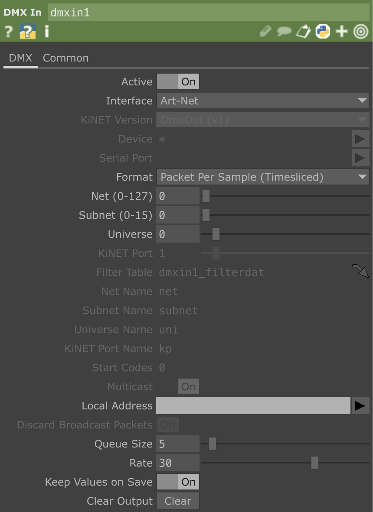
Task: Open Local Address menu arrow button
Action: 360,405
